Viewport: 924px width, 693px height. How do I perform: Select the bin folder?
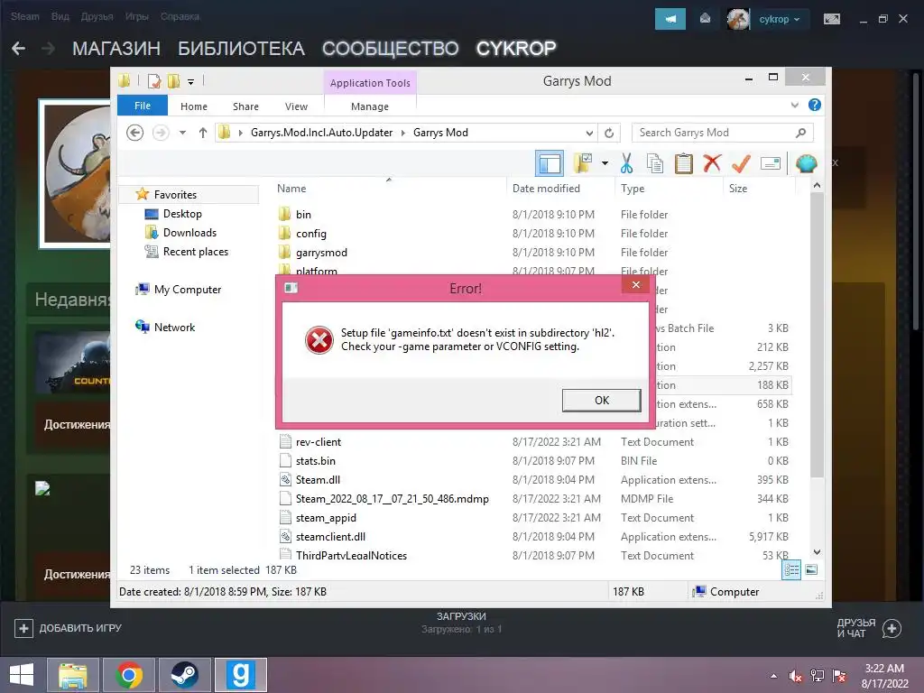303,215
